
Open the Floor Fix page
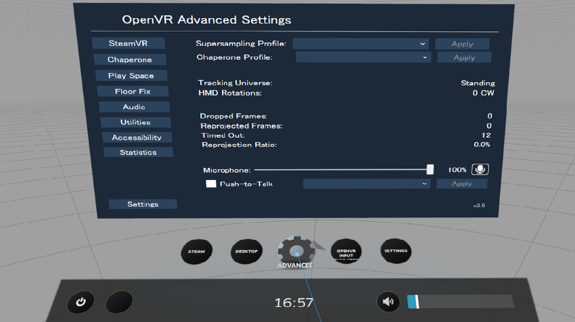coord(133,91)
